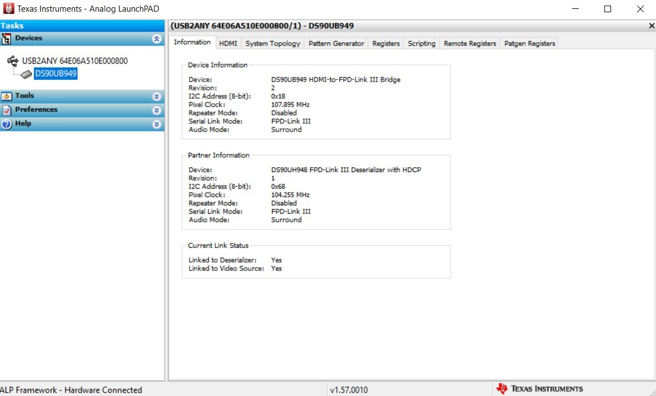The height and width of the screenshot is (396, 656).
Task: Click the Help header label
Action: [23, 123]
